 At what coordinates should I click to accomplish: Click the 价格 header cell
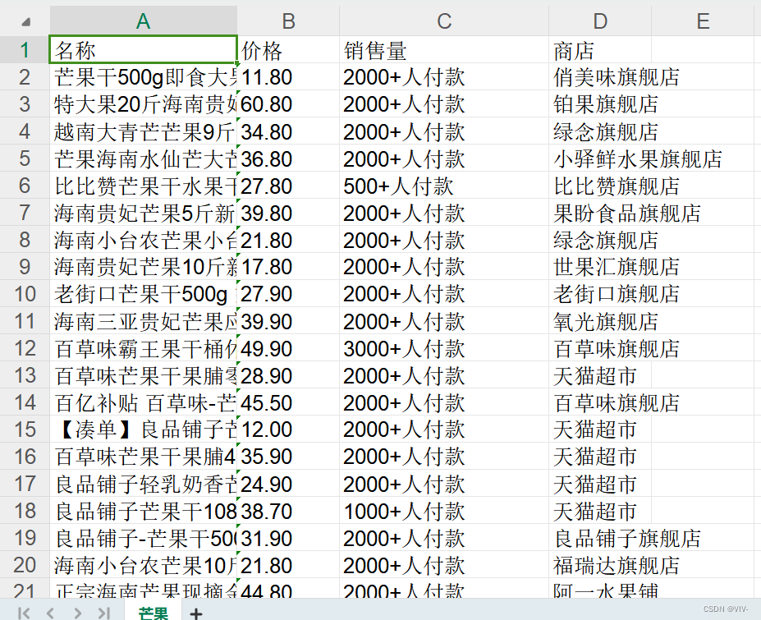coord(288,50)
